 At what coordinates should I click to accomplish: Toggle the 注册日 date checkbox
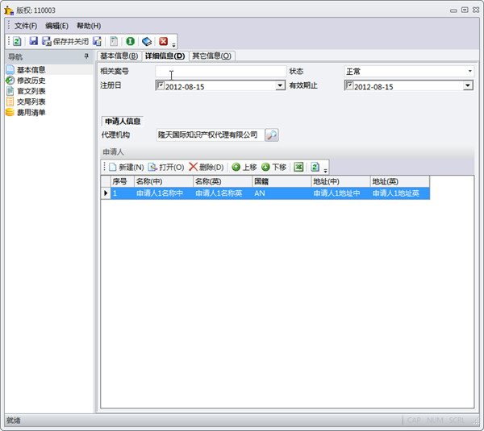coord(161,85)
